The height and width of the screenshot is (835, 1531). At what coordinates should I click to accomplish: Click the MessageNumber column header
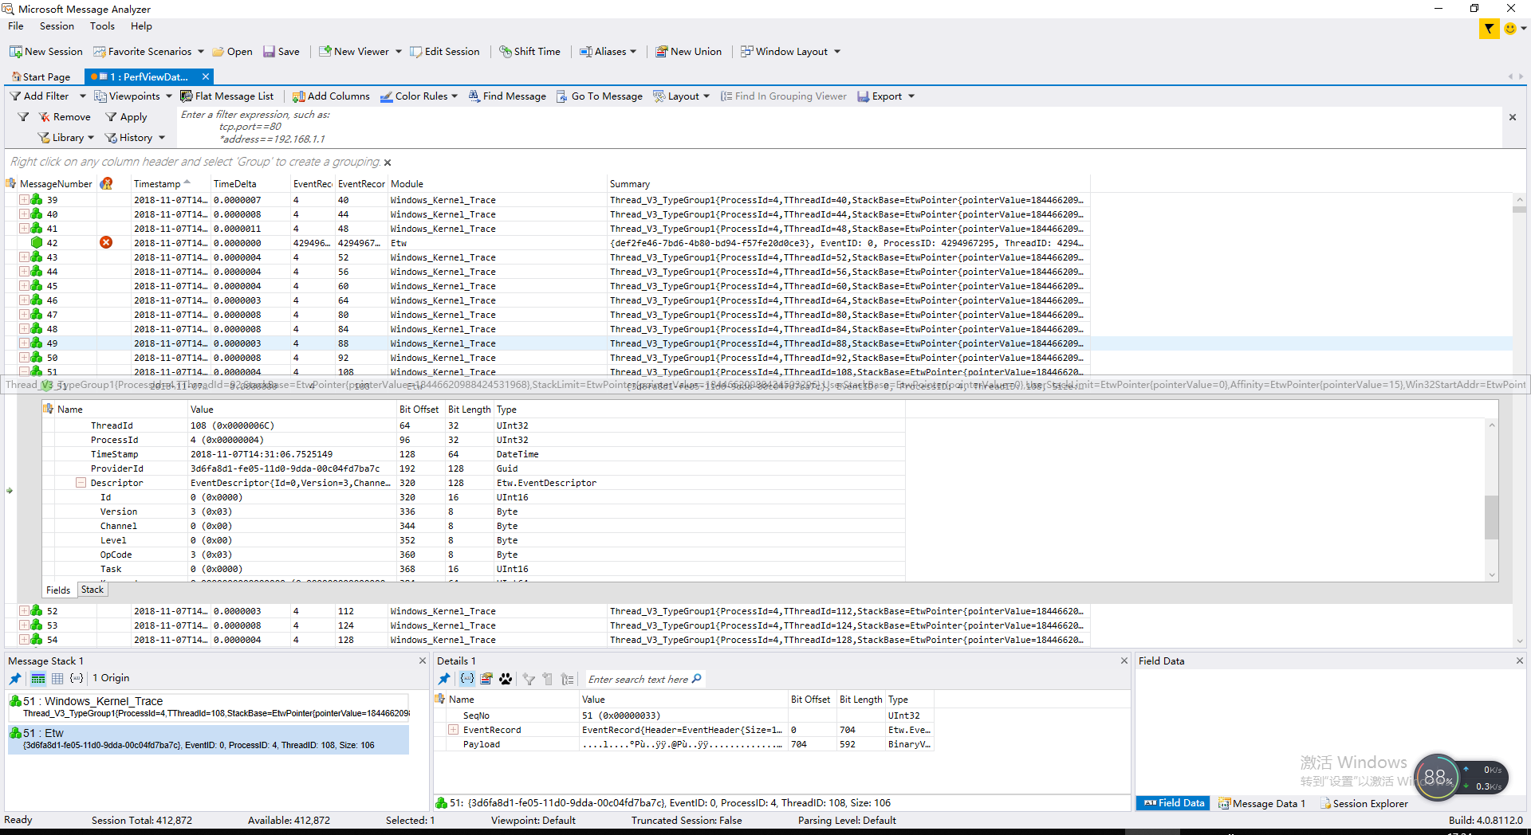[56, 184]
